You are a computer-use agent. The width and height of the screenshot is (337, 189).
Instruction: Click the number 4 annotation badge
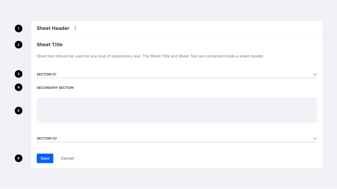(19, 88)
